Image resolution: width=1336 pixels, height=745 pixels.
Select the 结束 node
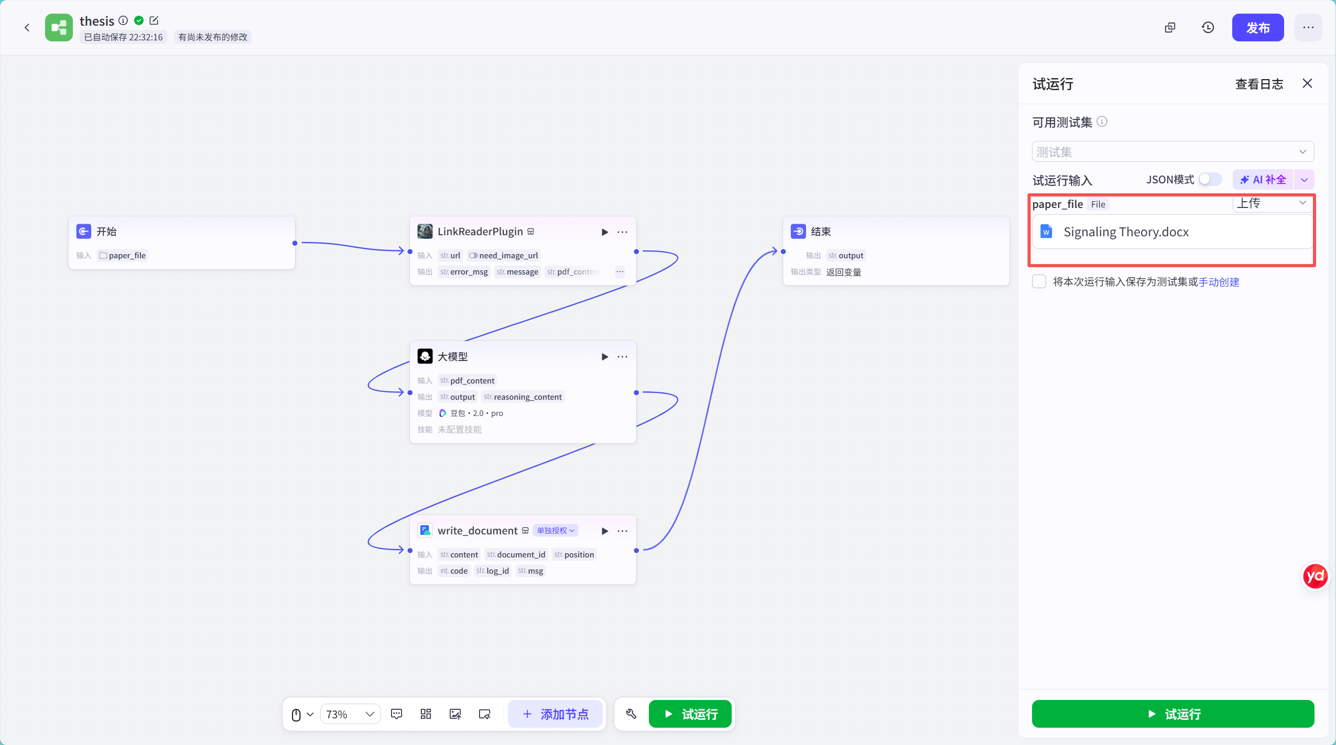(x=896, y=251)
